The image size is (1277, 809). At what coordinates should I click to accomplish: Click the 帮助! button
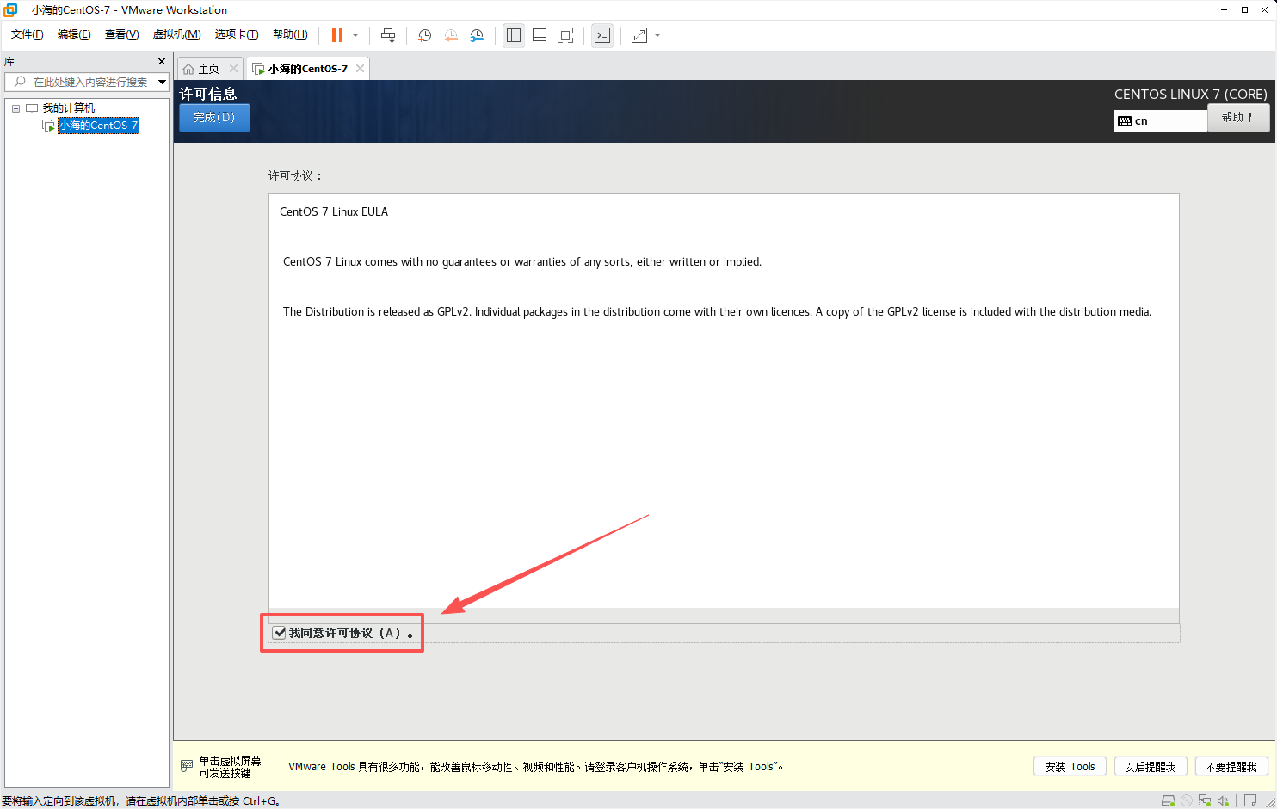point(1238,118)
